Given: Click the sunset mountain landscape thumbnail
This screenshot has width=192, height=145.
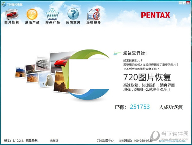Looking at the screenshot, I should (60, 82).
